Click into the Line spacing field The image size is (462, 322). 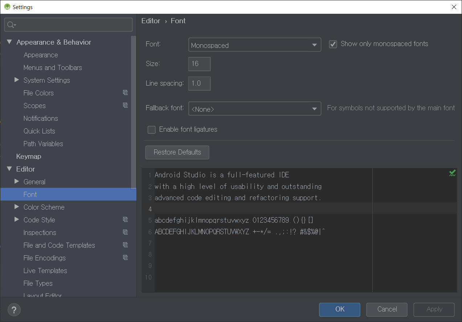click(199, 83)
